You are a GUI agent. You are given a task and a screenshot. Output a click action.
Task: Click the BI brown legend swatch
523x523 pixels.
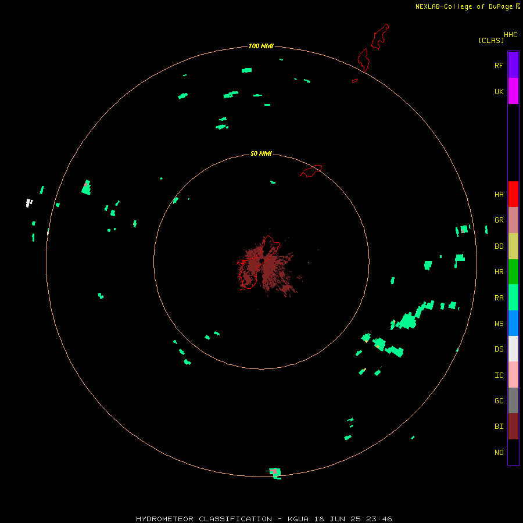(x=513, y=427)
